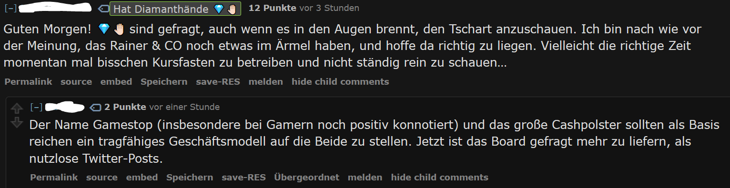Click save-RES under the reply comment
This screenshot has width=730, height=188.
pyautogui.click(x=243, y=178)
